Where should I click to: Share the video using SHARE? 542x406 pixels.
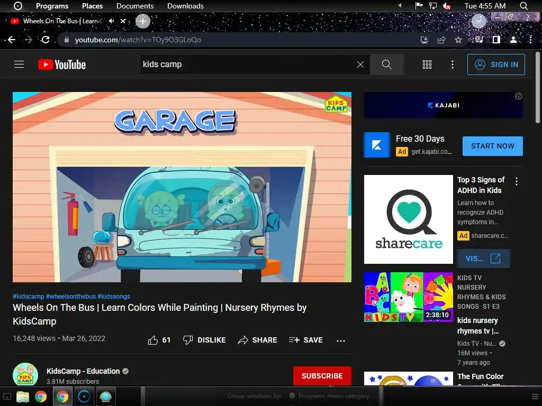click(x=257, y=340)
